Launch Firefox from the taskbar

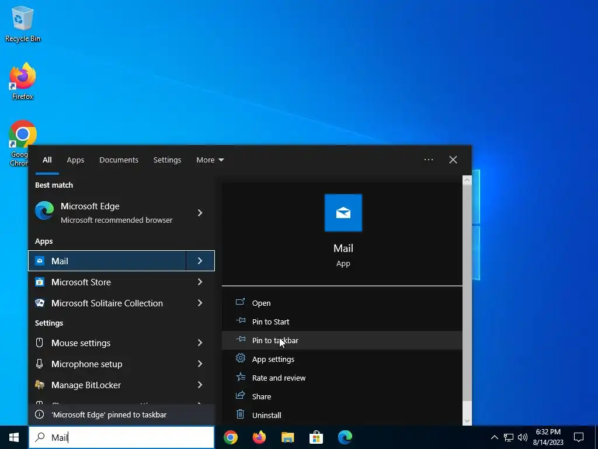tap(259, 437)
